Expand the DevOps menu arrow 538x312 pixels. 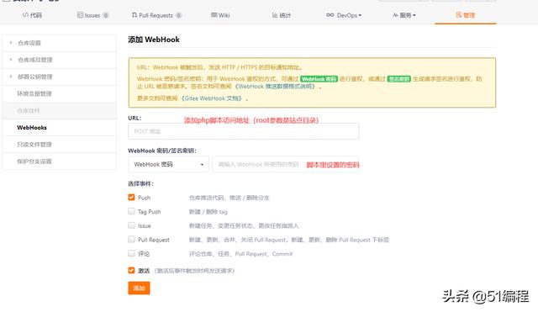click(x=360, y=15)
